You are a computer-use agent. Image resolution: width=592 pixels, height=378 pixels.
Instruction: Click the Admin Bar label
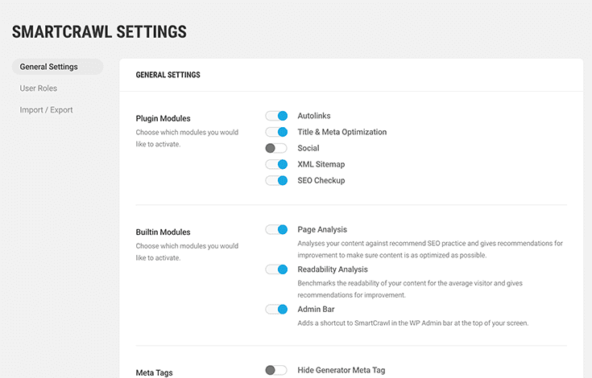coord(316,310)
